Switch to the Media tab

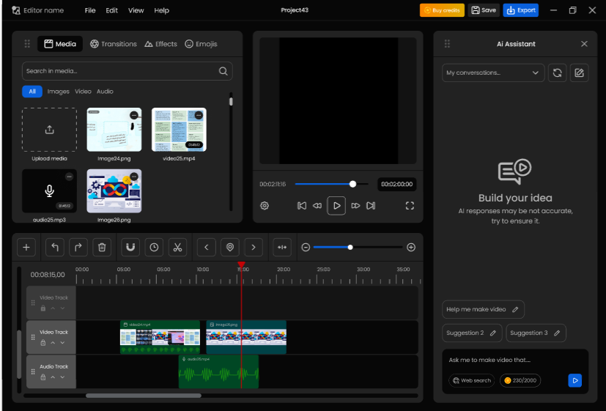click(x=60, y=44)
